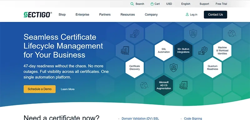Click the Contact Us button
The image size is (250, 120).
215,14
